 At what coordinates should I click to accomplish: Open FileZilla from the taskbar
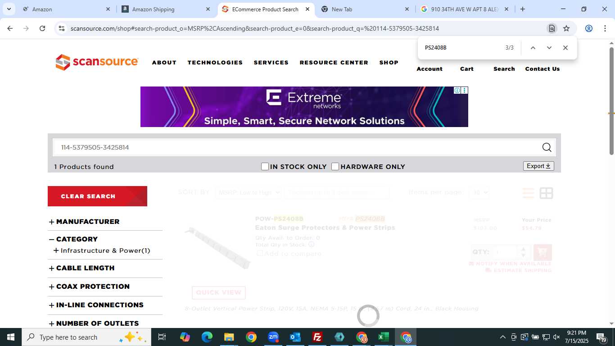[x=317, y=337]
